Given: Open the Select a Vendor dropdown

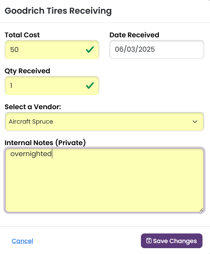Looking at the screenshot, I should [104, 122].
